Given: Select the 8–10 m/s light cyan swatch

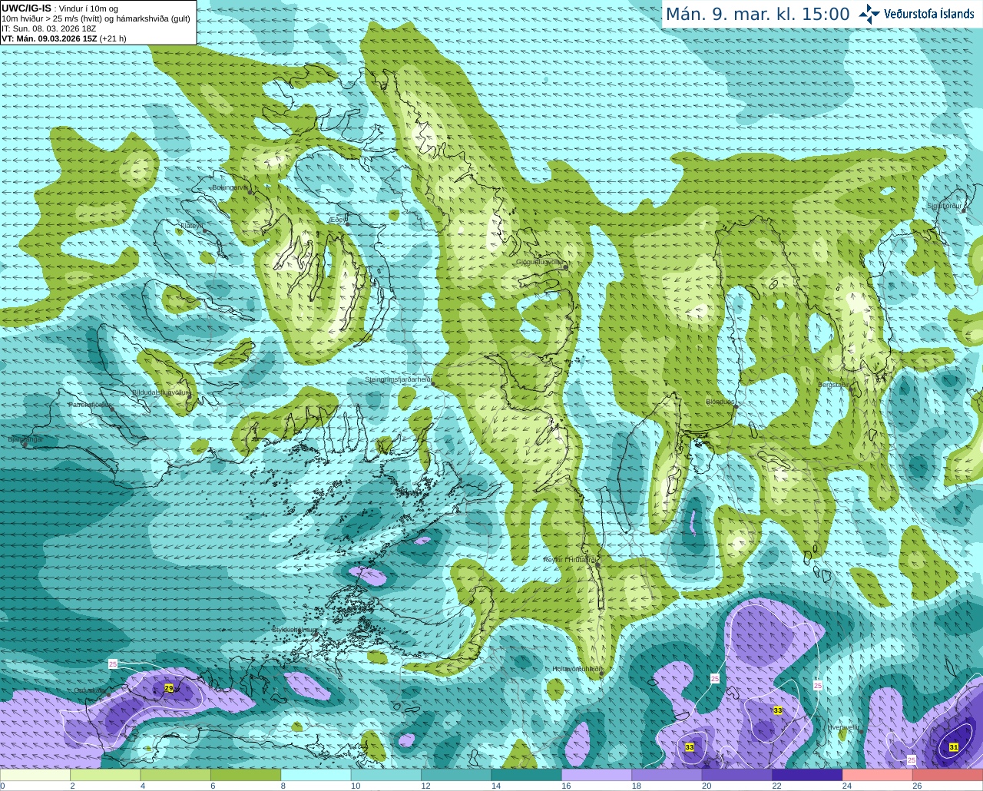Looking at the screenshot, I should click(316, 775).
